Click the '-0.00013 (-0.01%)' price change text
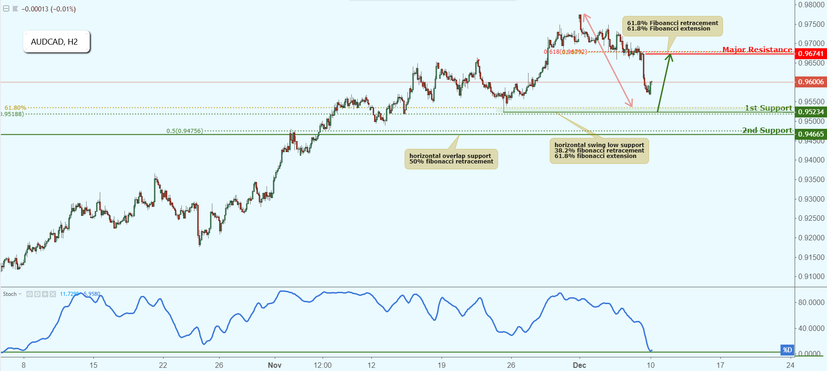Screen dimensions: 827x371 pyautogui.click(x=49, y=9)
